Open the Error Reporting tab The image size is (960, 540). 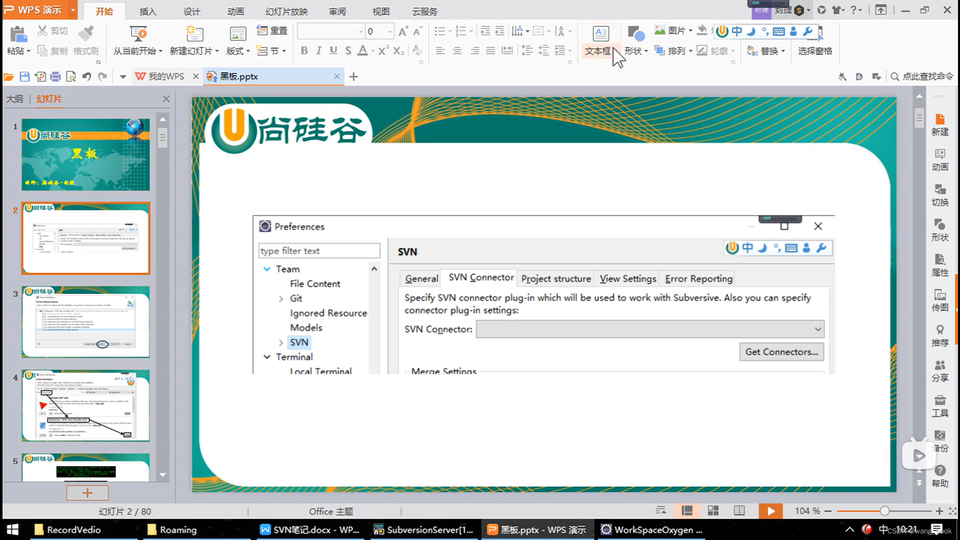point(698,277)
